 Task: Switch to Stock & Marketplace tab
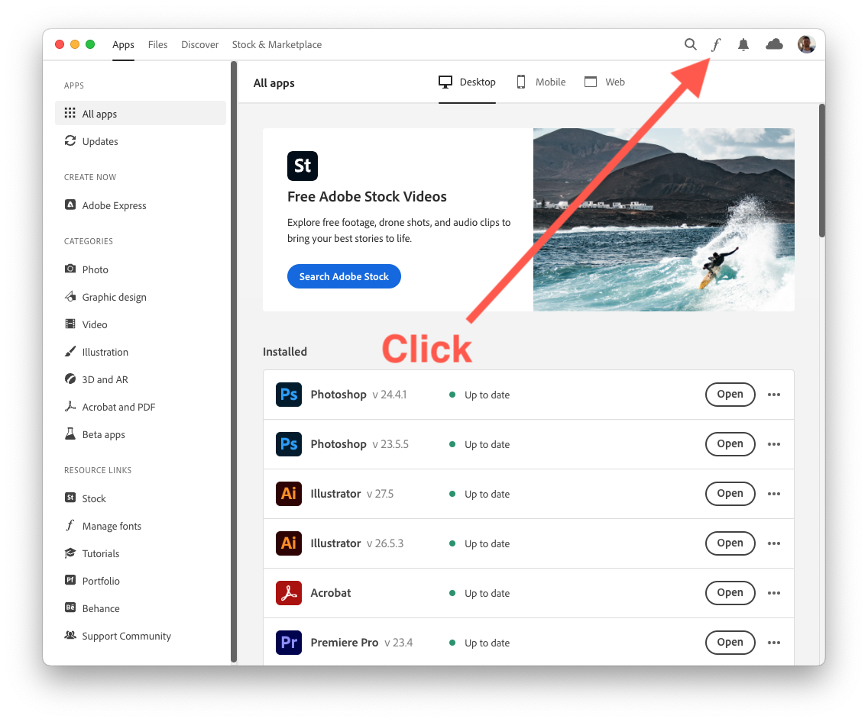click(277, 45)
